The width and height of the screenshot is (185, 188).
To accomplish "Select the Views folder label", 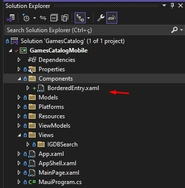I will (46, 135).
